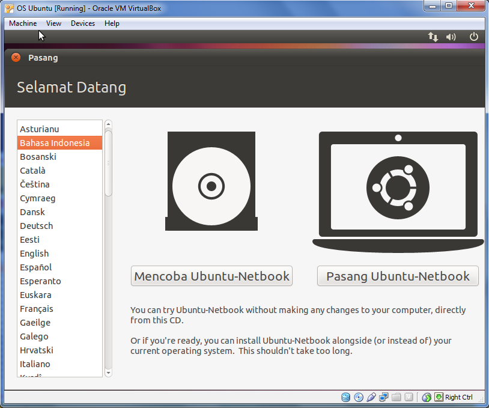Select Gaeilge language
Viewport: 489px width, 408px height.
click(59, 323)
